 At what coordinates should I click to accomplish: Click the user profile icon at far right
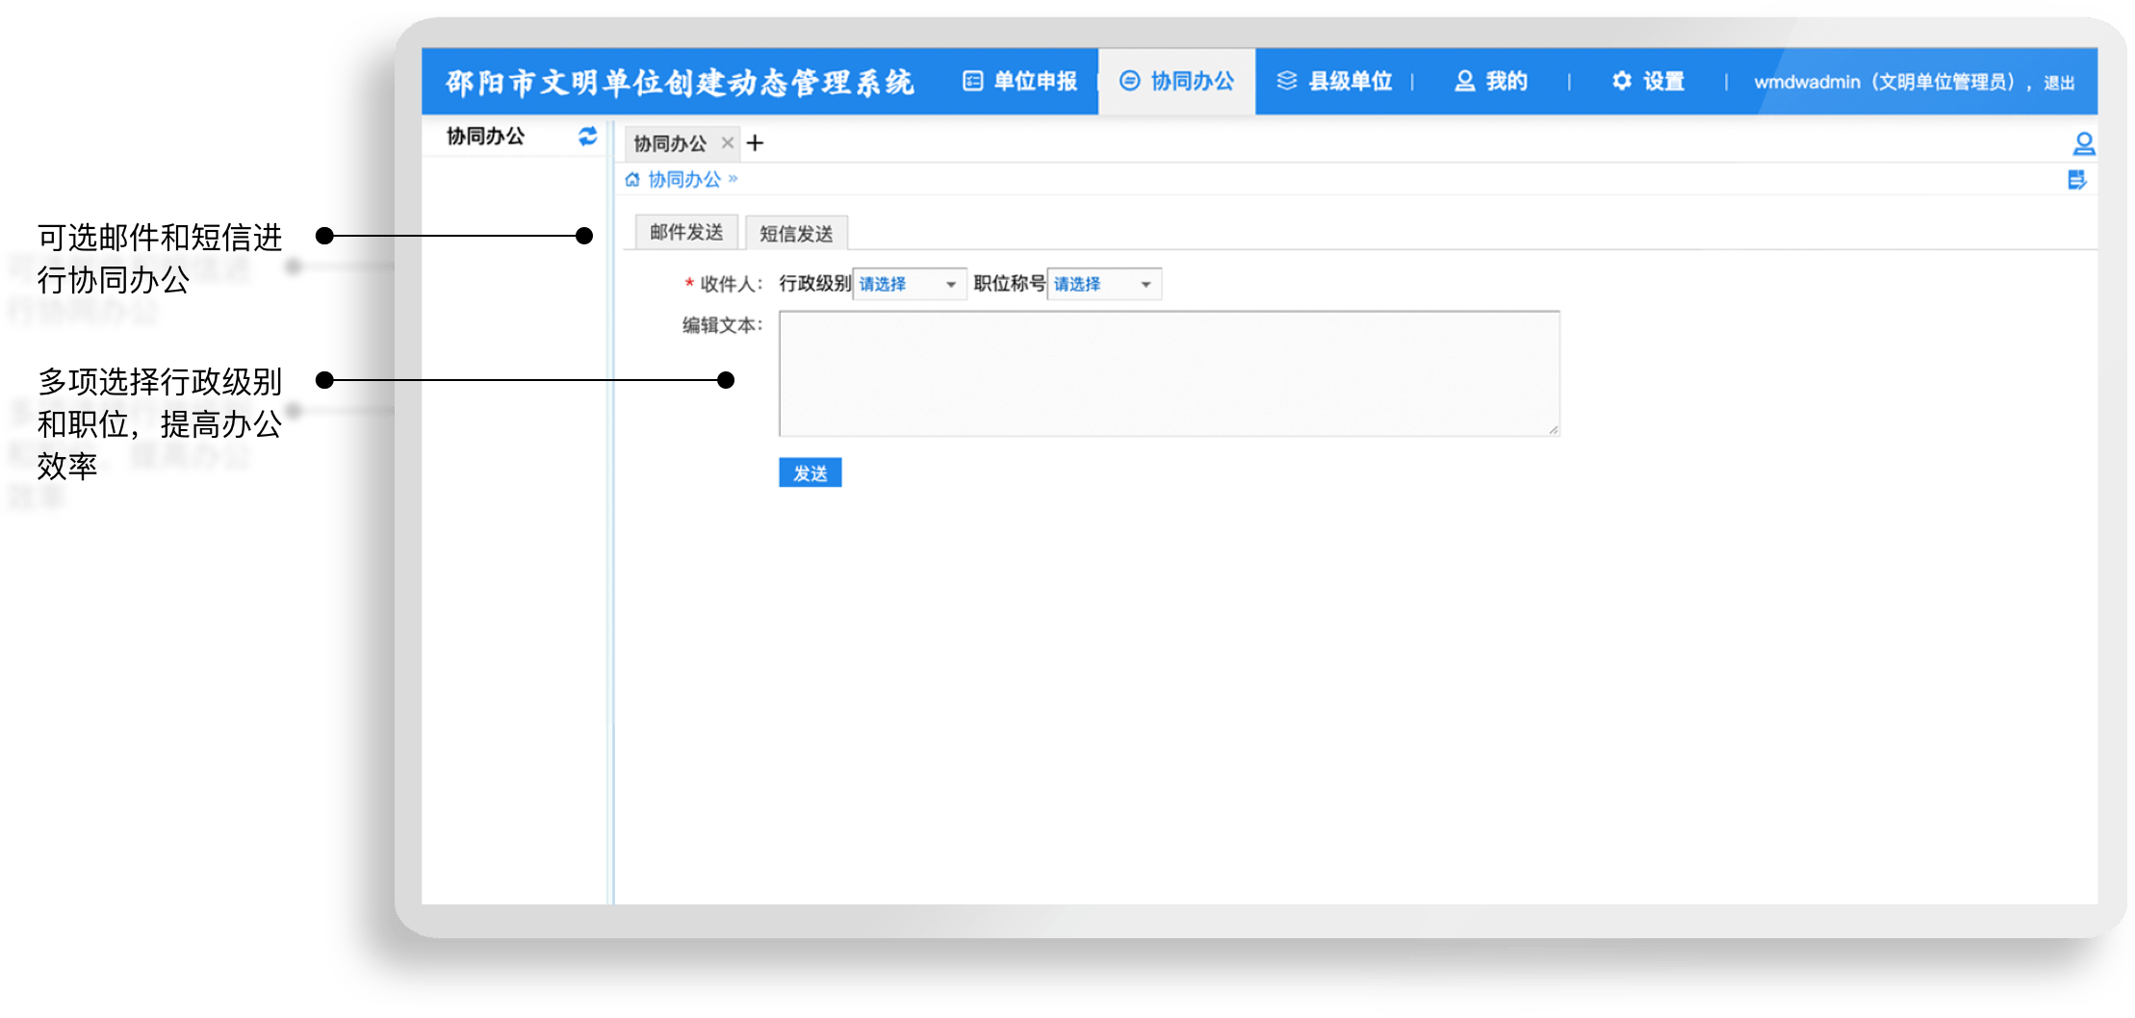pos(2083,144)
